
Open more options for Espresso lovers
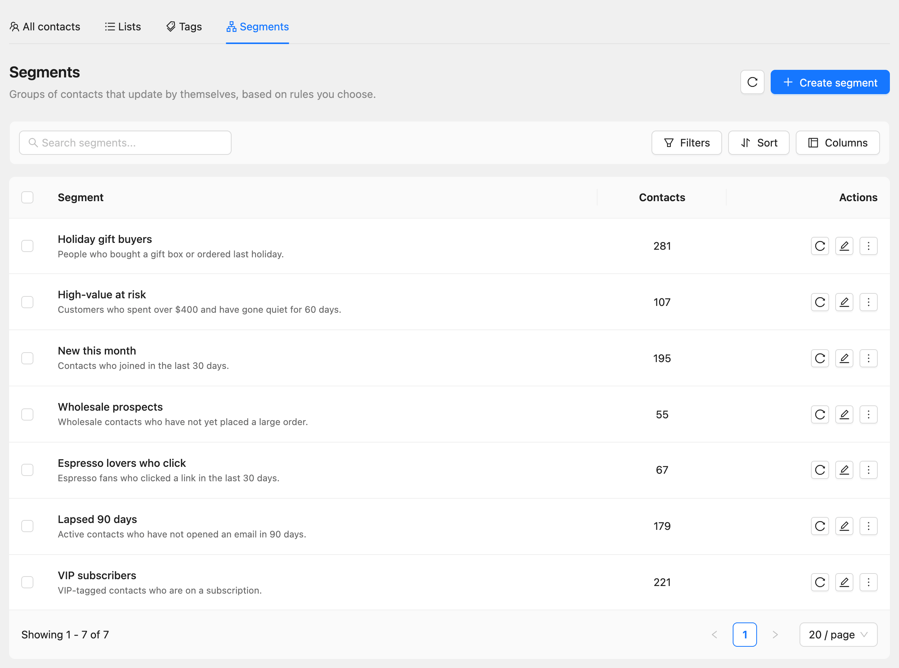pyautogui.click(x=868, y=470)
